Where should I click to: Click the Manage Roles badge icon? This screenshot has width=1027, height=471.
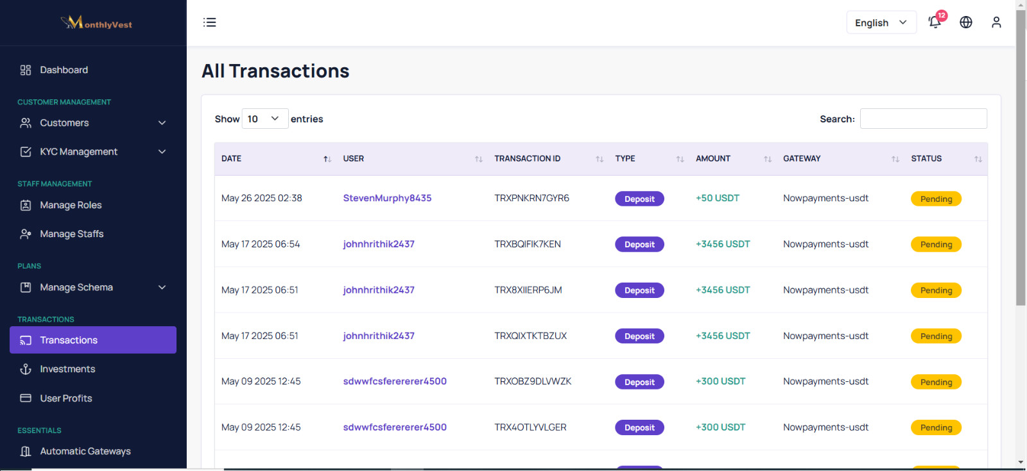click(x=26, y=205)
